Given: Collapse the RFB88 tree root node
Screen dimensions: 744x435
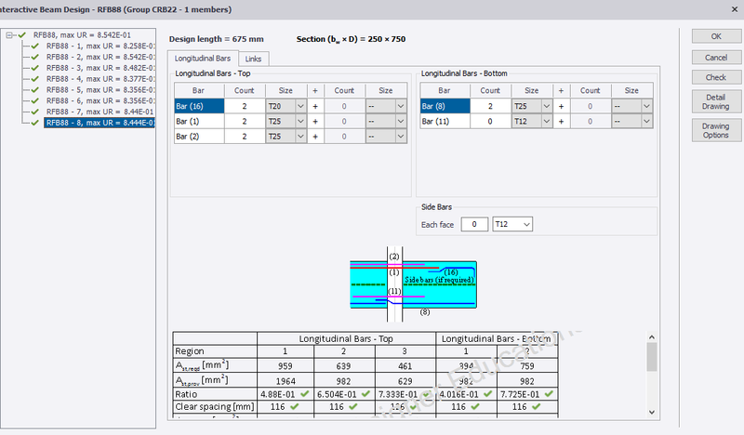Looking at the screenshot, I should [x=9, y=35].
